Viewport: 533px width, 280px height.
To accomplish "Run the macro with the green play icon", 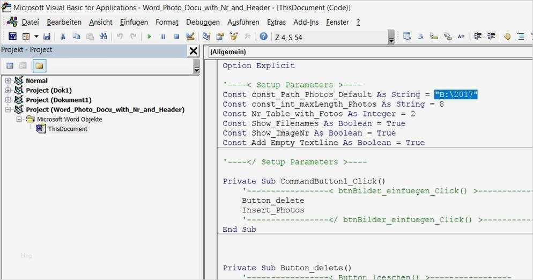I will click(x=149, y=36).
